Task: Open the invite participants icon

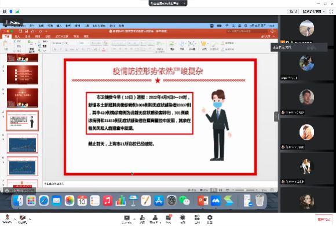Action: point(143,219)
